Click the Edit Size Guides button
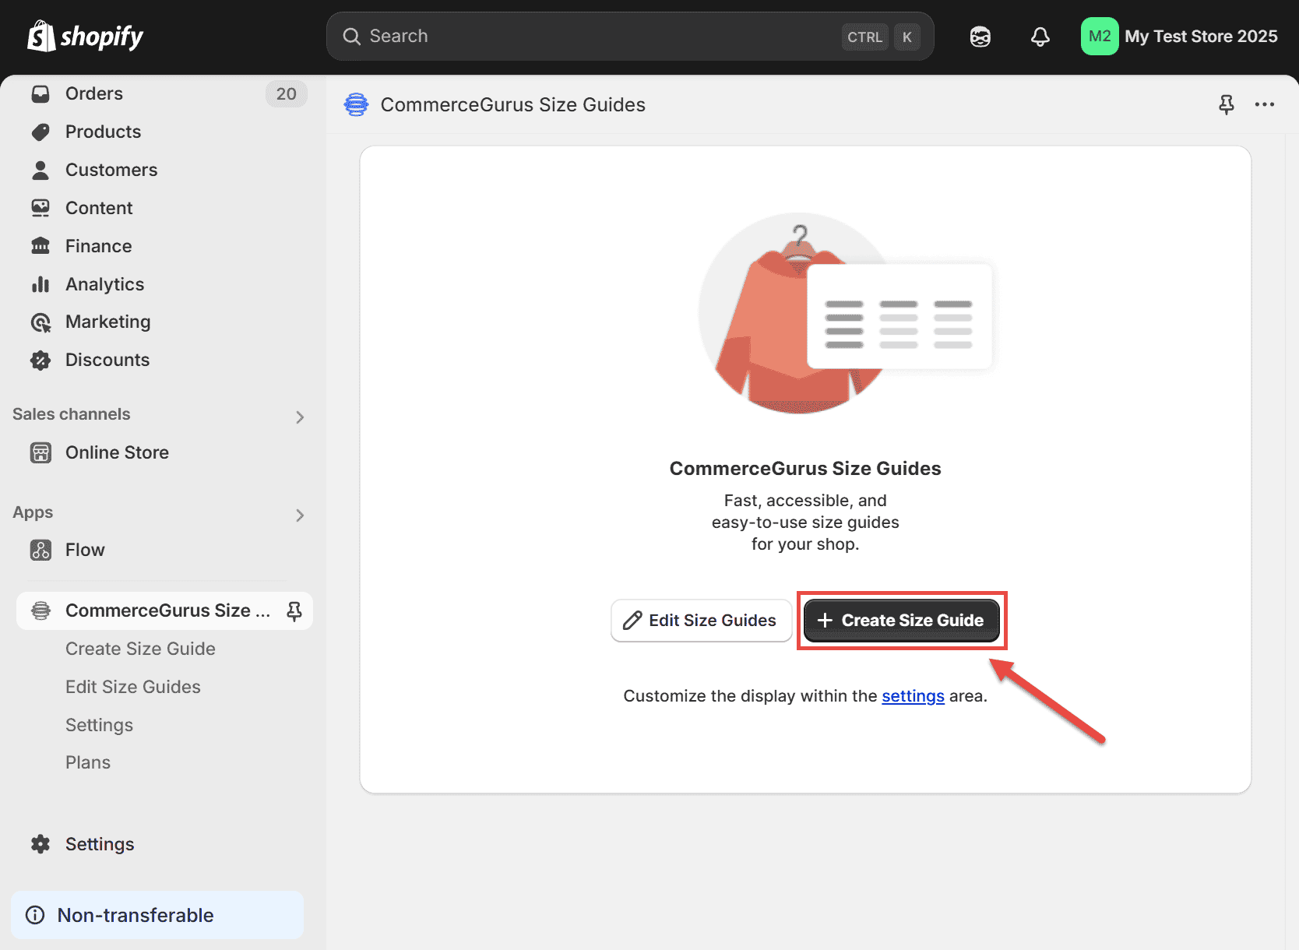Image resolution: width=1299 pixels, height=950 pixels. click(702, 621)
